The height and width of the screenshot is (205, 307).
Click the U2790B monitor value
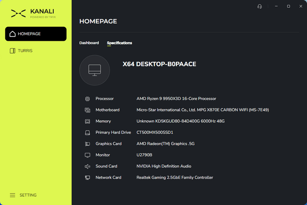[144, 155]
